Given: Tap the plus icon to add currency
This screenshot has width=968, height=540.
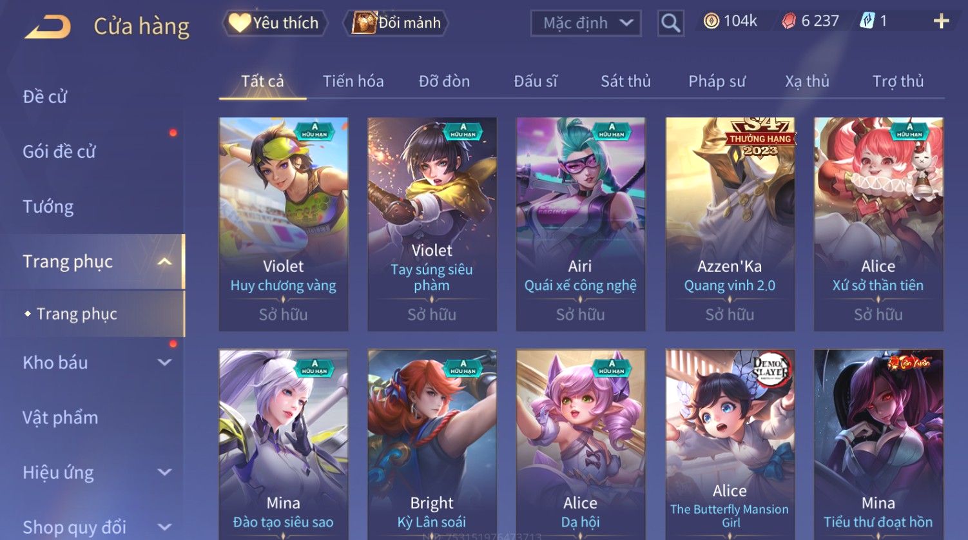Looking at the screenshot, I should point(941,21).
